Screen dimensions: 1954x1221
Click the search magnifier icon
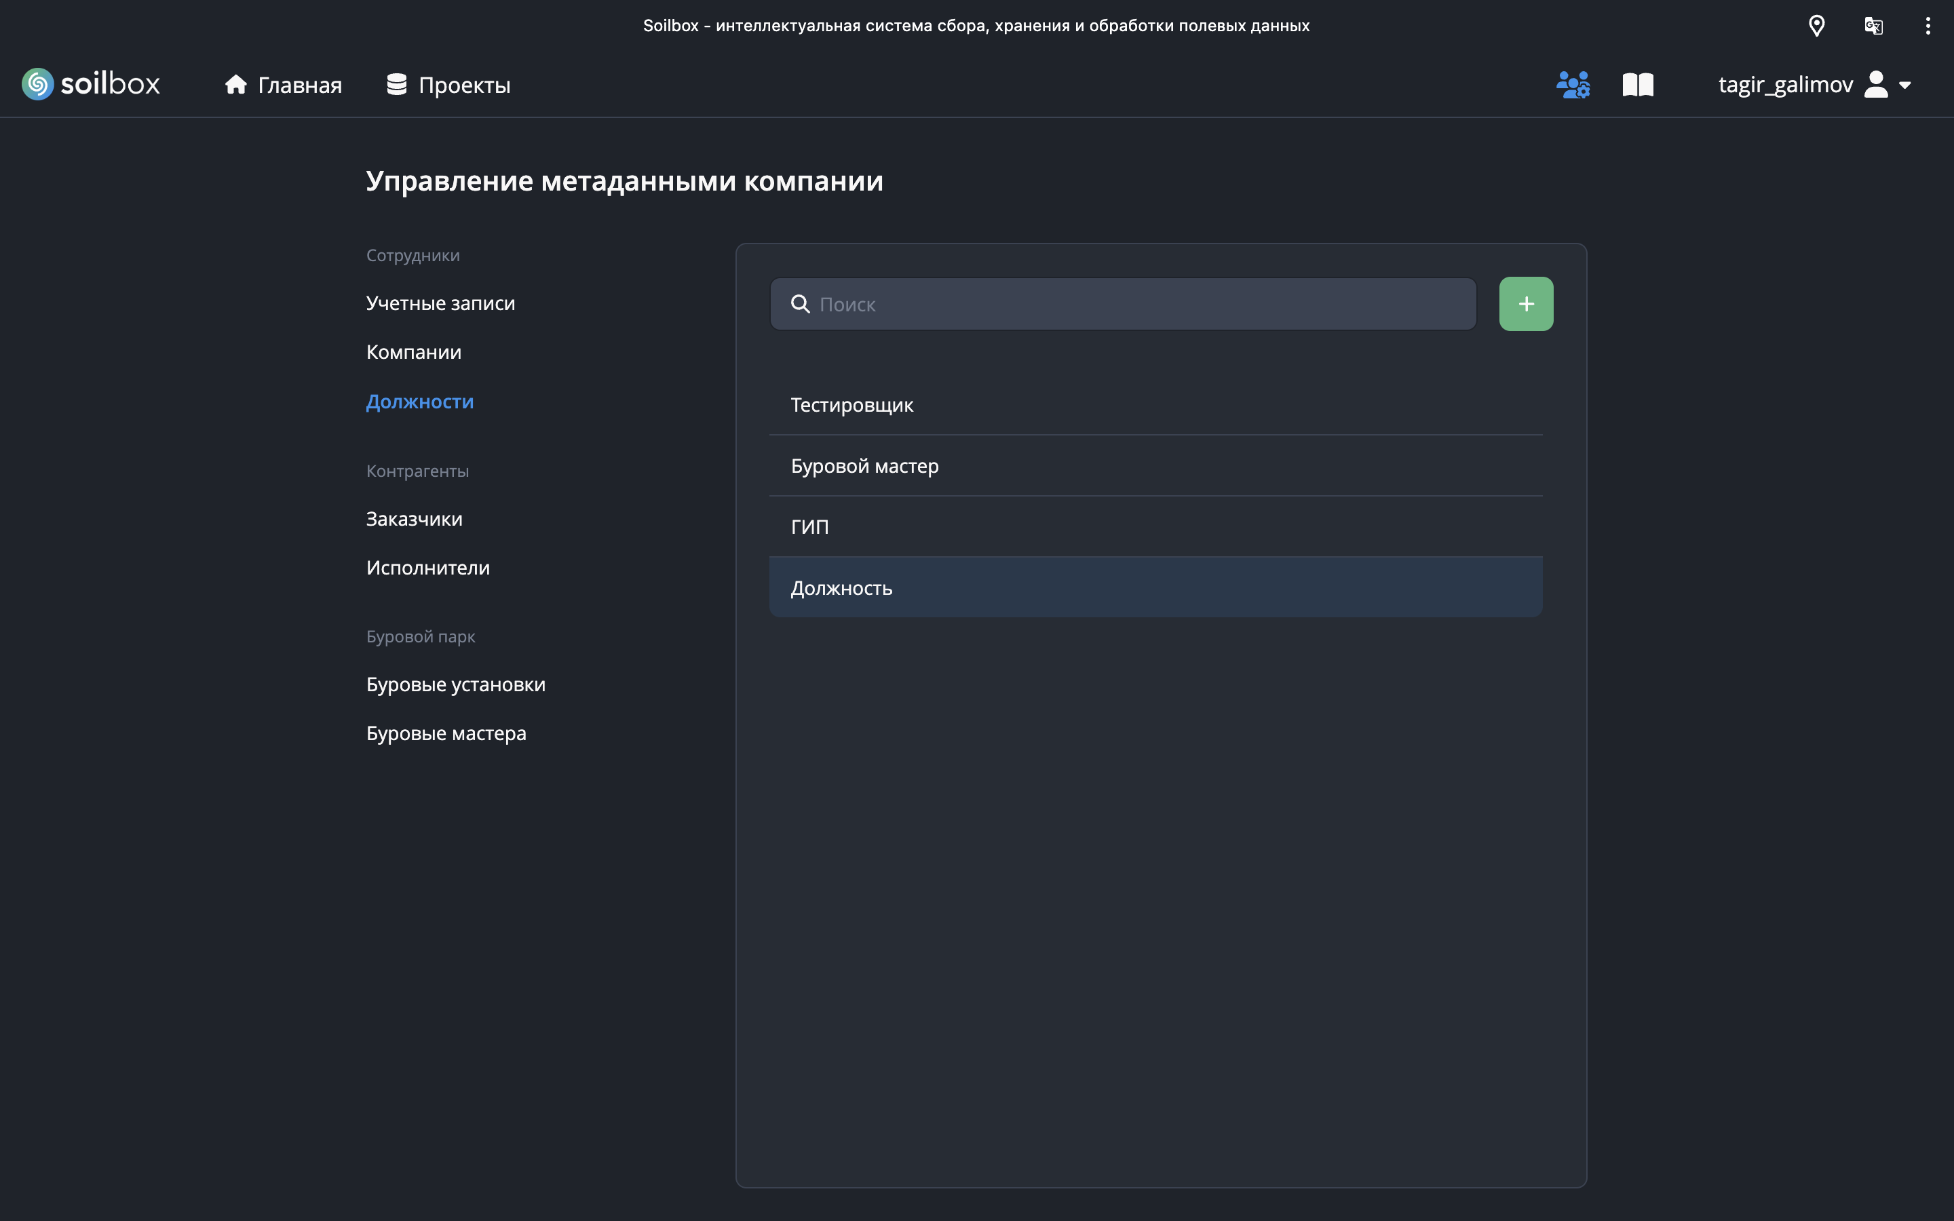tap(800, 305)
